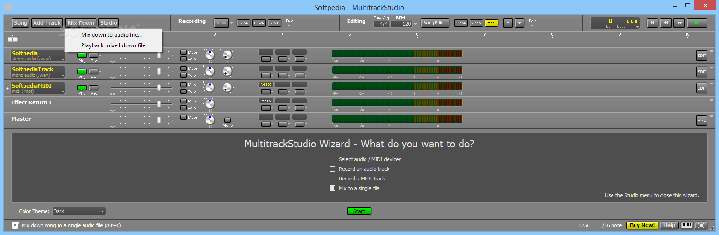Open the SoftpediaTrack track name dropdown
719x235 pixels.
(x=63, y=76)
